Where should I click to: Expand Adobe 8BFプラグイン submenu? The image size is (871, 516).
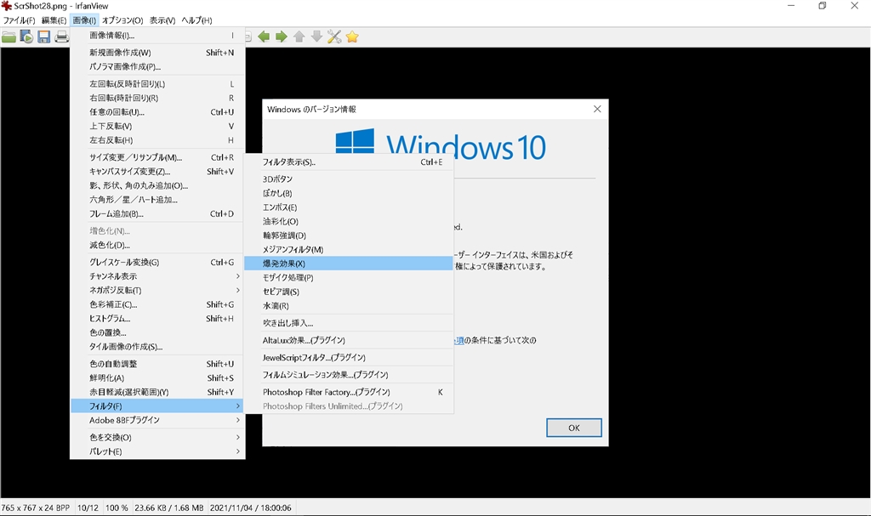click(157, 421)
